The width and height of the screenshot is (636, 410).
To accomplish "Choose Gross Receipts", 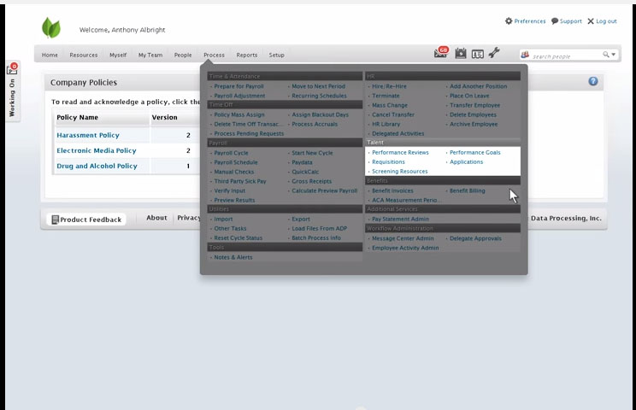I will 312,181.
